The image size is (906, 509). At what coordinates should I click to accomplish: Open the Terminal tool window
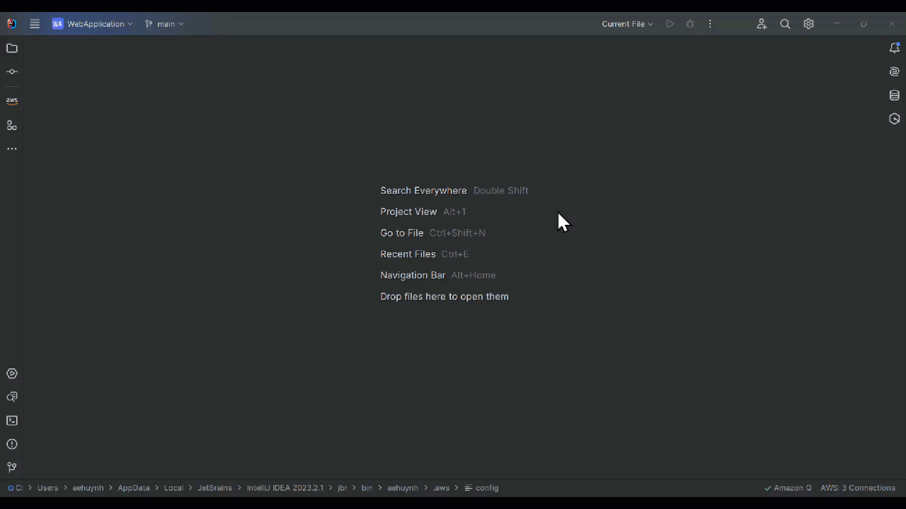(x=11, y=421)
